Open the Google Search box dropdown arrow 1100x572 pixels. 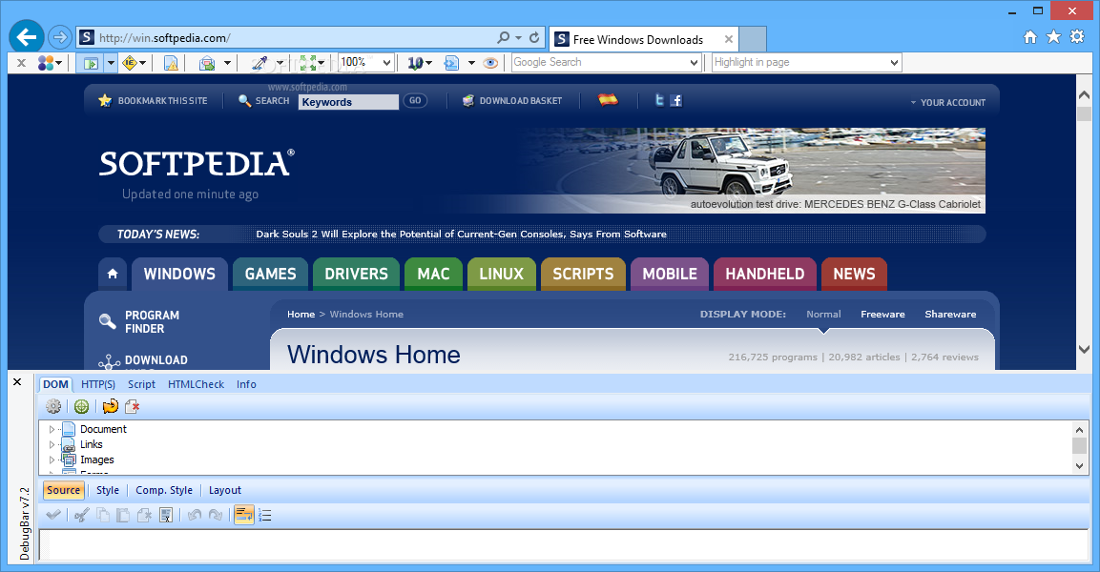pos(694,62)
